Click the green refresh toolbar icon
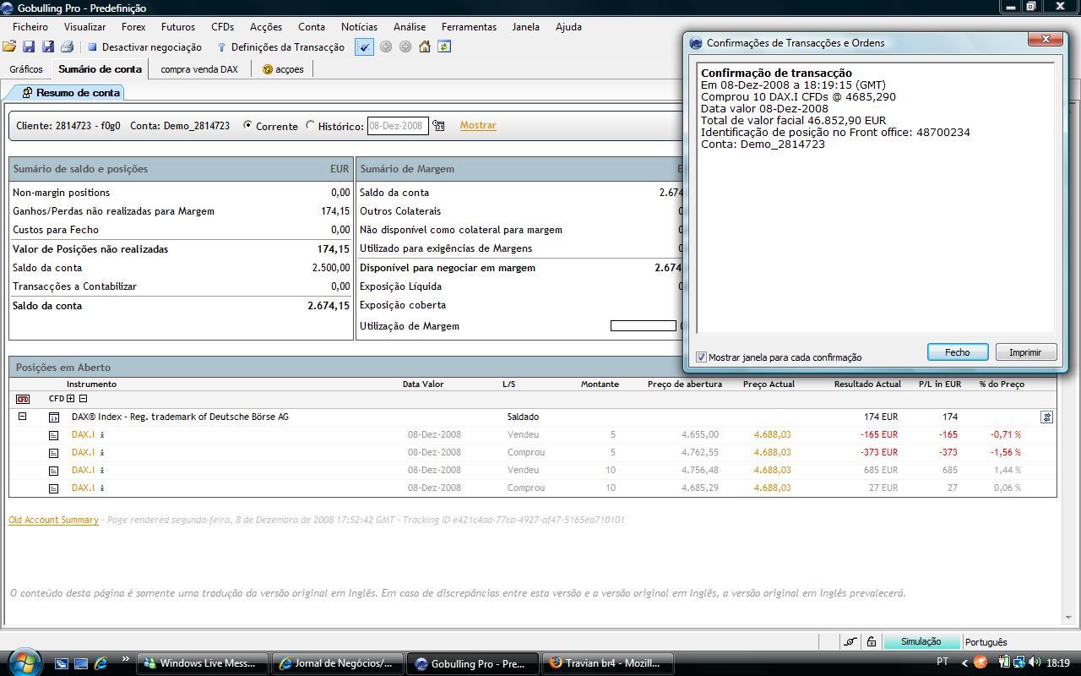Viewport: 1081px width, 676px height. click(444, 47)
